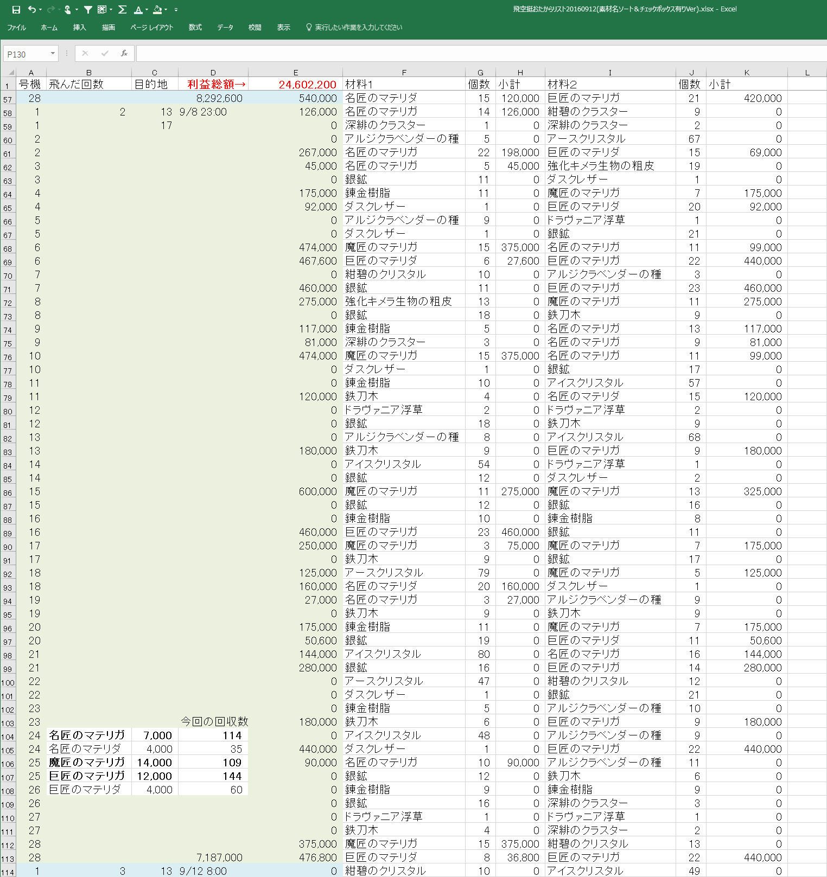Open the Name Box dropdown arrow

53,54
